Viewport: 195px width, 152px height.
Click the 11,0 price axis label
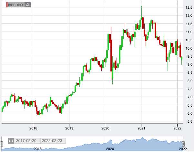pos(189,32)
